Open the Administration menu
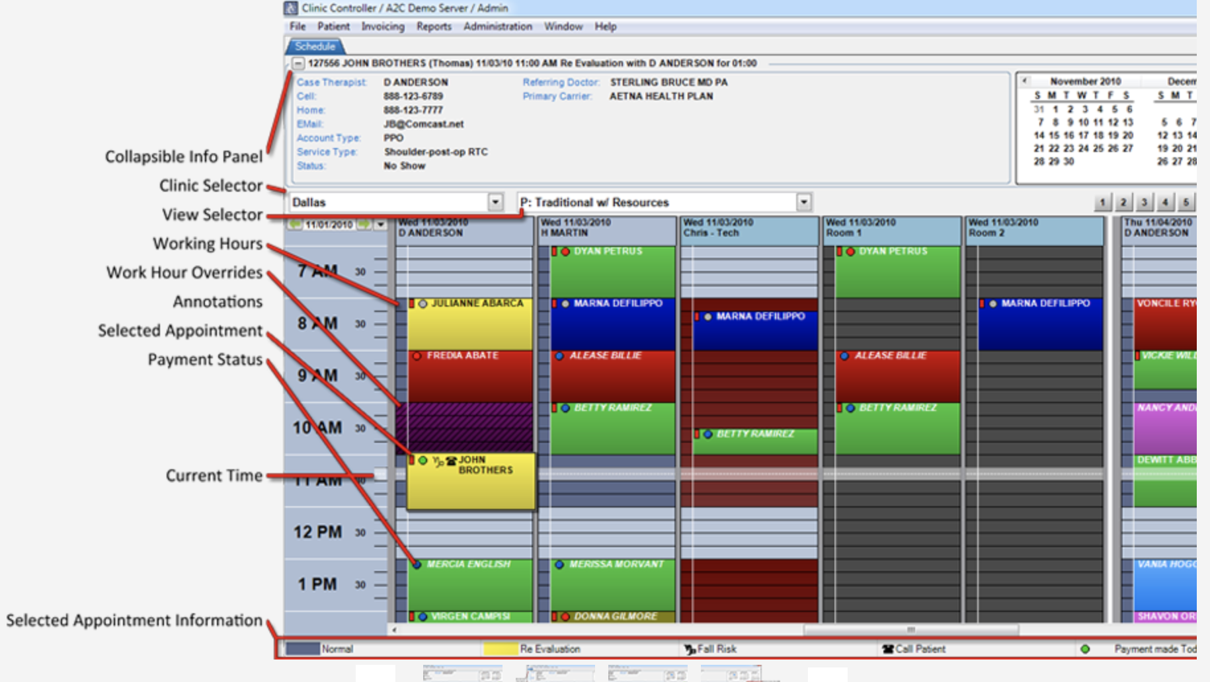The width and height of the screenshot is (1210, 682). 498,26
